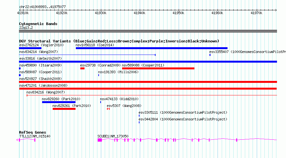Click the 41960k ruler tick label

pos(217,13)
